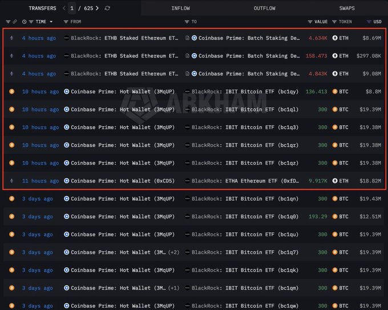Click the link icon in table header
The image size is (388, 310).
[15, 22]
